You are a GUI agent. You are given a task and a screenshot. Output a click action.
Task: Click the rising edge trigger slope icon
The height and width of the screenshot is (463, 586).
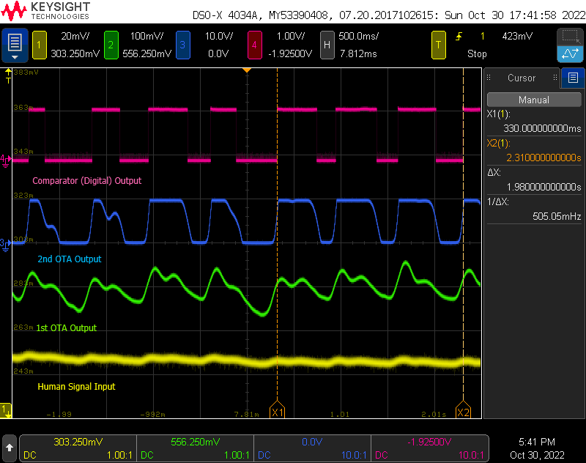coord(459,36)
